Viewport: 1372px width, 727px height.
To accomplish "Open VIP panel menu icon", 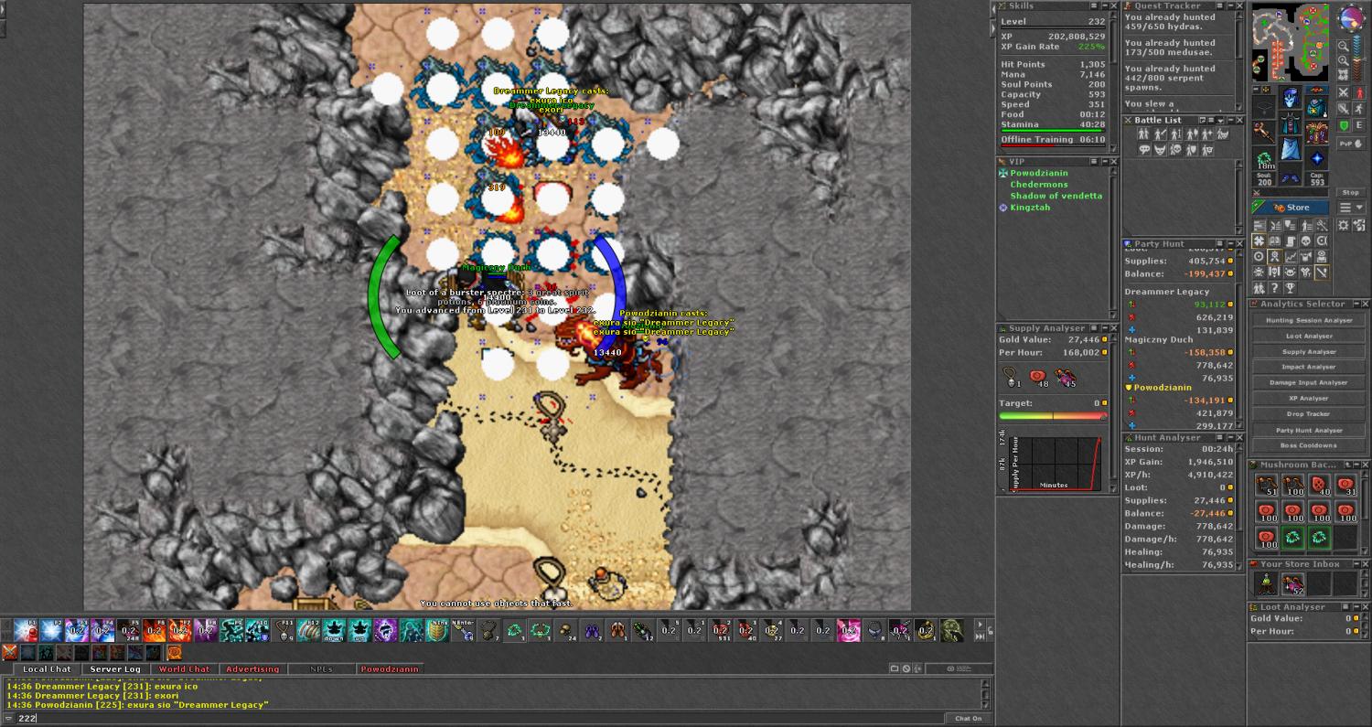I will [x=1094, y=161].
